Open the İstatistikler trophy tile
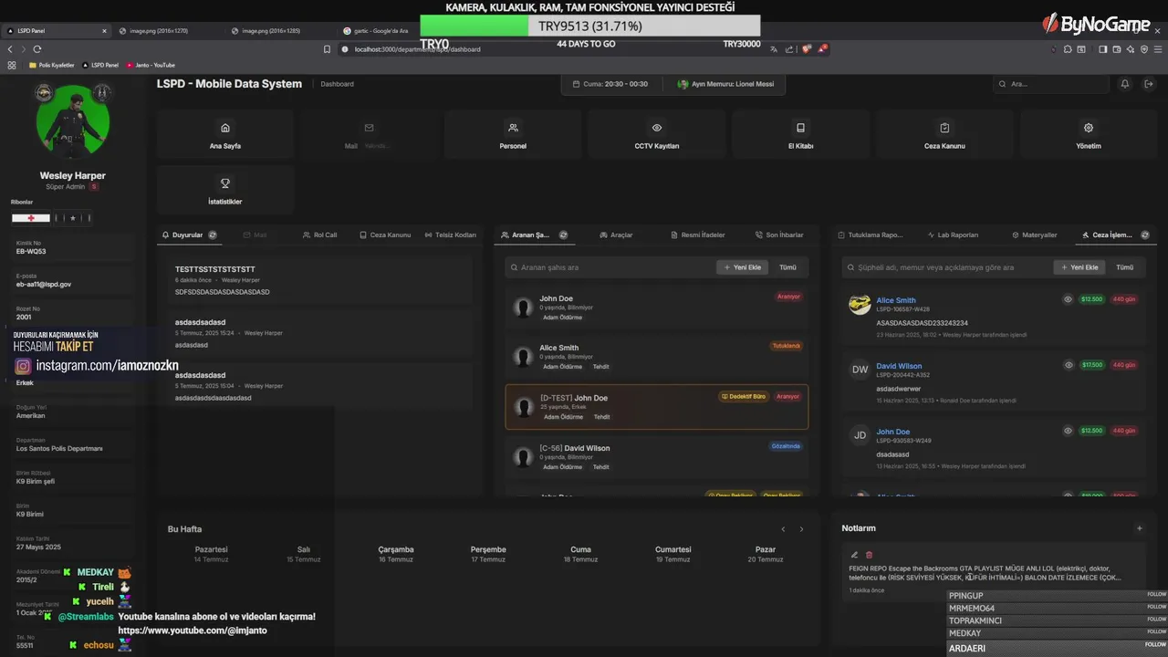This screenshot has width=1168, height=657. pos(225,190)
